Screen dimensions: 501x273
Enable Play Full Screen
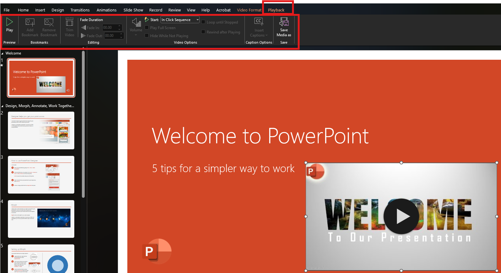[147, 28]
